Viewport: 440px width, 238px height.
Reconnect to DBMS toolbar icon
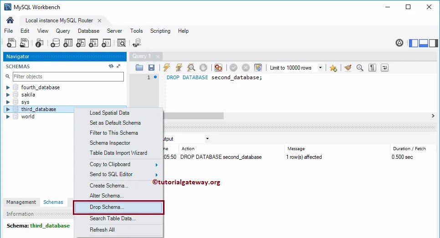click(137, 43)
